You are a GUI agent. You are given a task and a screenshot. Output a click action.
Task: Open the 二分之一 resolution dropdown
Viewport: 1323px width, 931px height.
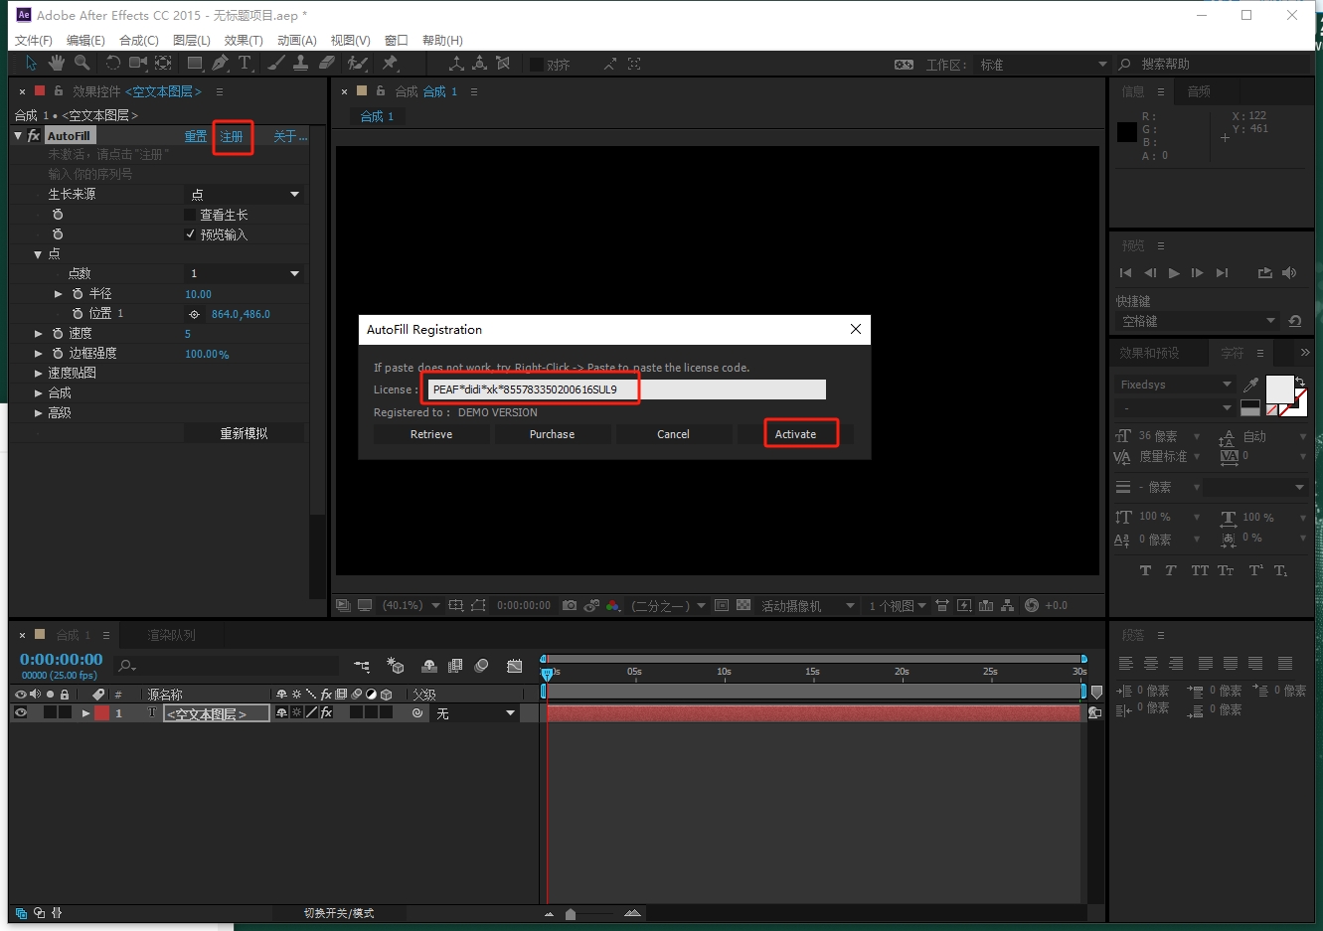(668, 605)
